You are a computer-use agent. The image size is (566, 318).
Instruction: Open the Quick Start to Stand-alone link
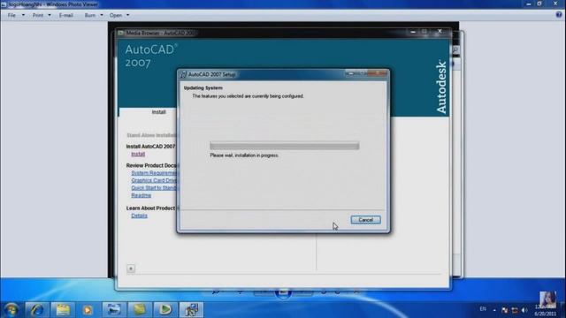click(154, 188)
